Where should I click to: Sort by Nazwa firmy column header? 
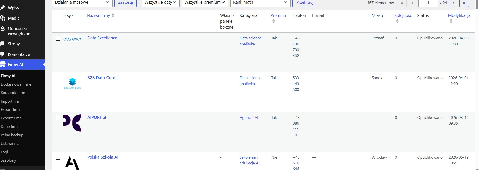coord(98,15)
